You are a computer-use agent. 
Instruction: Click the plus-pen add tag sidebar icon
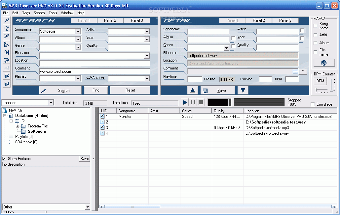[x=7, y=36]
